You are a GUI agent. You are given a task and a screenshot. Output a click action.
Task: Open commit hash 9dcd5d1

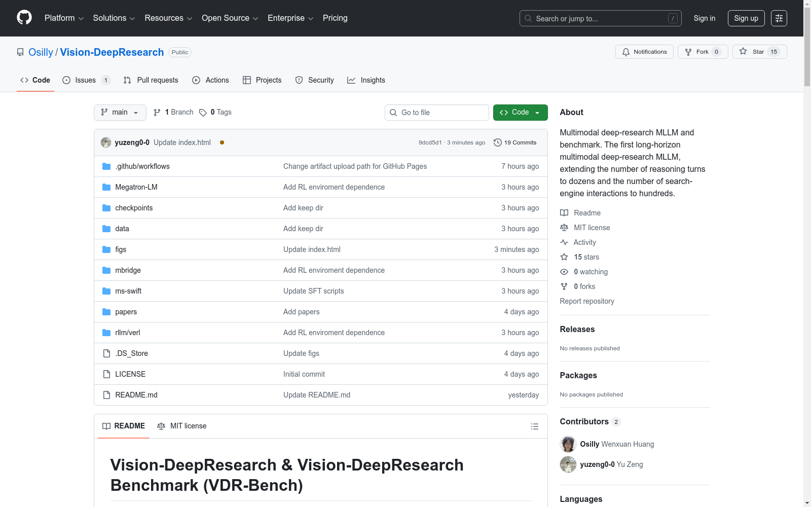(430, 143)
